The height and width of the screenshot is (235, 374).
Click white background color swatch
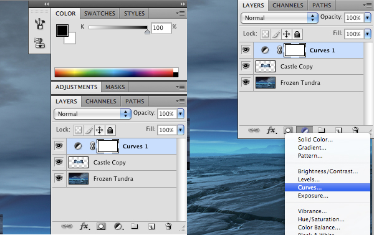coord(71,40)
